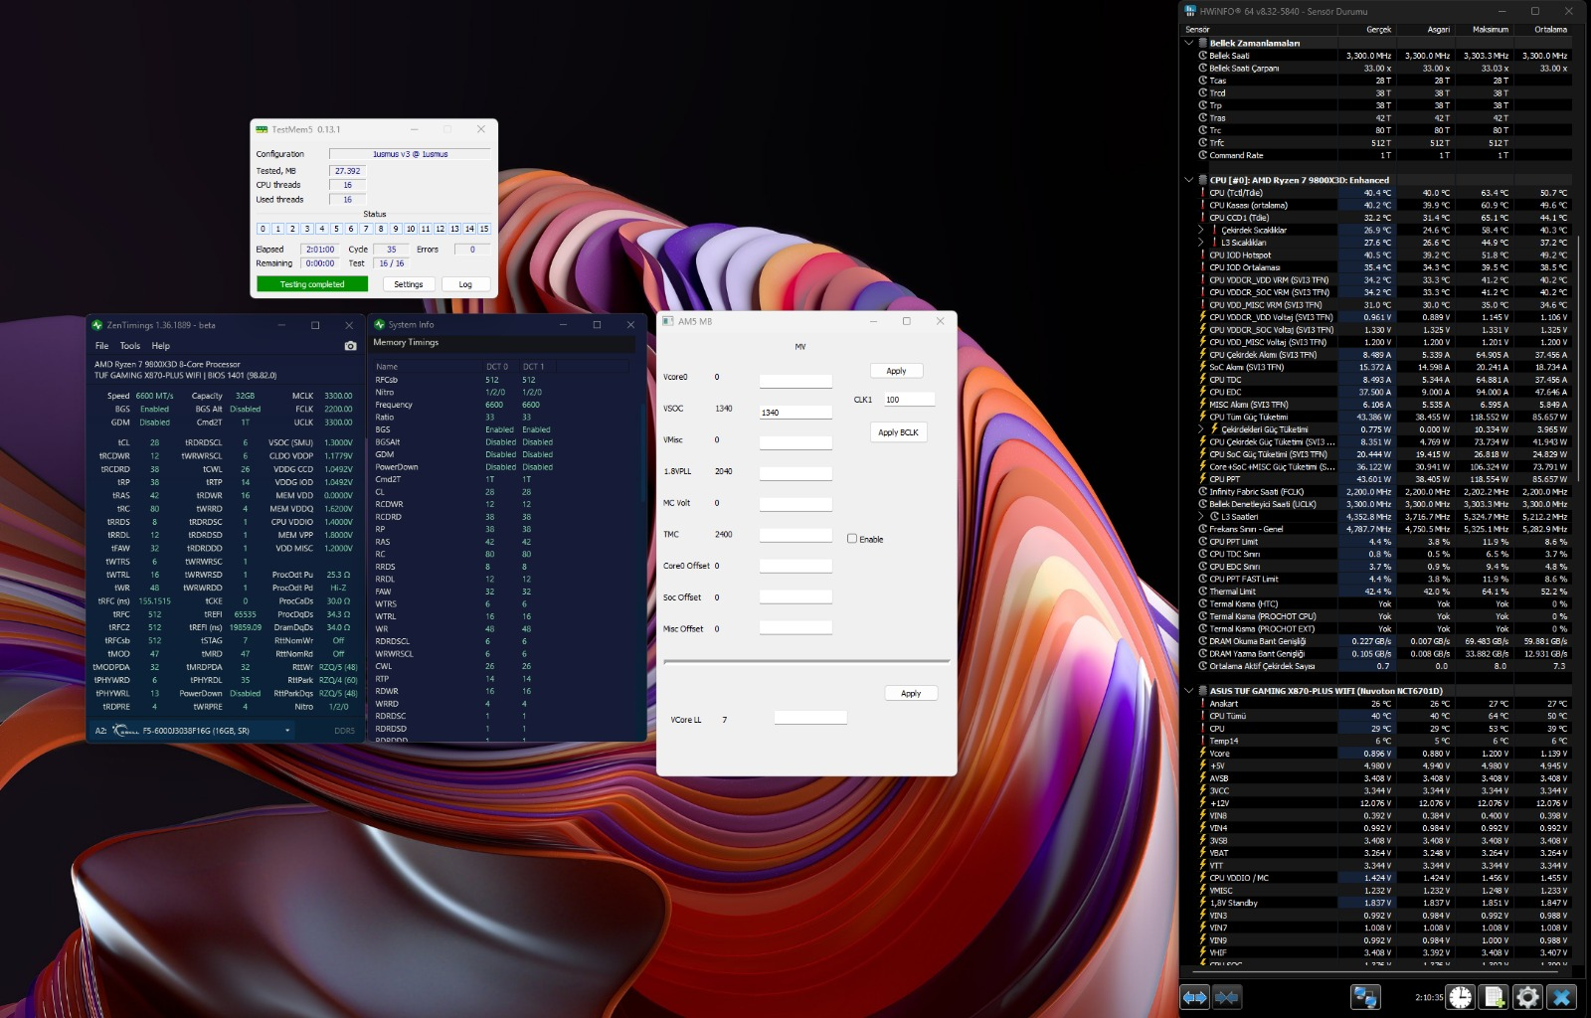Take a screenshot with ZenTimings camera icon
This screenshot has width=1591, height=1018.
[350, 346]
